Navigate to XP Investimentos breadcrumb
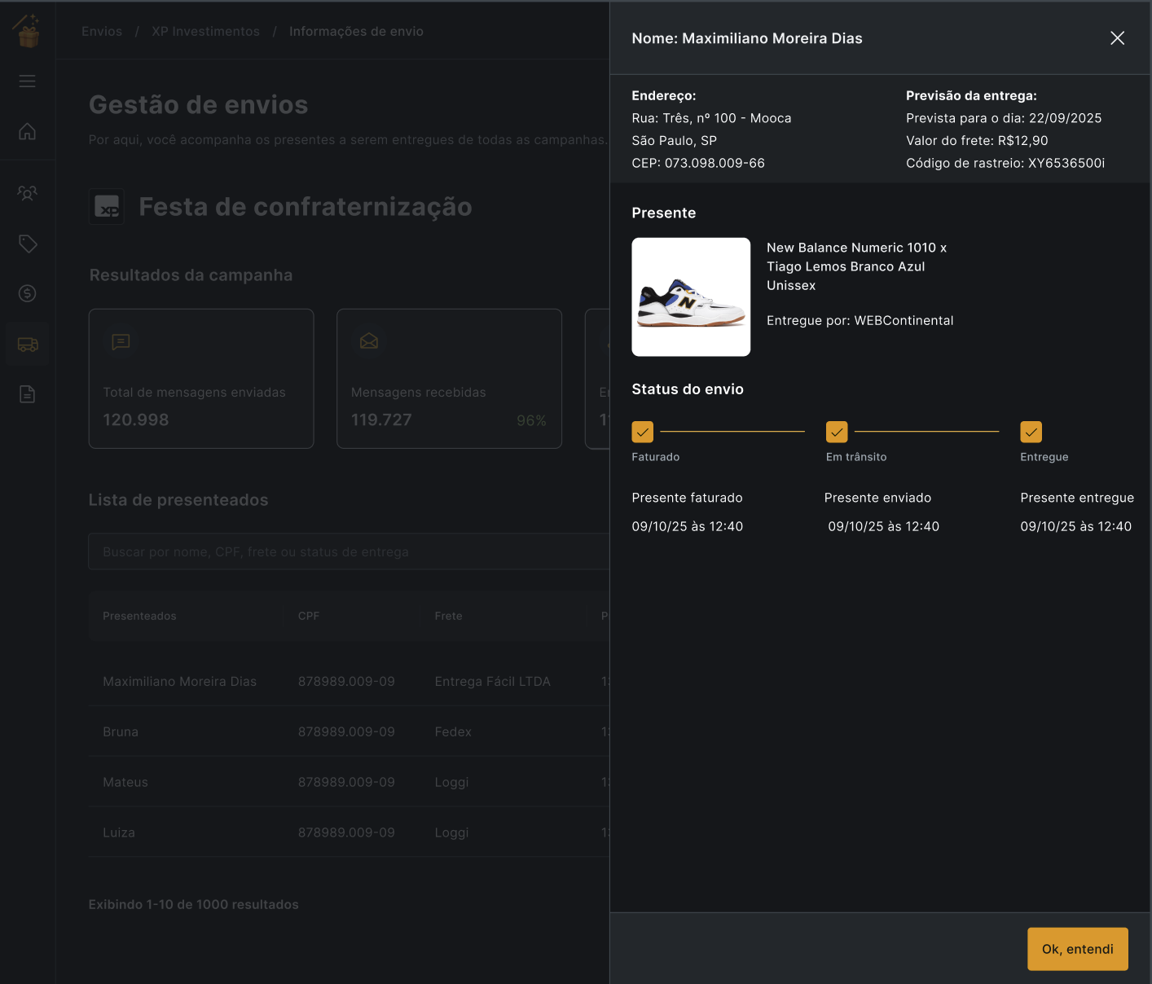1152x984 pixels. tap(205, 31)
